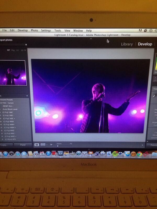
Task: Apply the (C) Fuji 800Z preset
Action: pyautogui.click(x=9, y=130)
